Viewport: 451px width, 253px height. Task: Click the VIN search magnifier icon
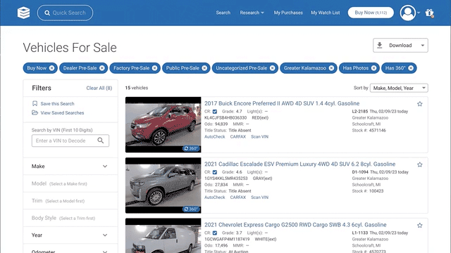[x=100, y=141]
